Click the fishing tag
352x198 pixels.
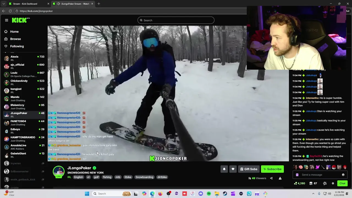coord(107,177)
